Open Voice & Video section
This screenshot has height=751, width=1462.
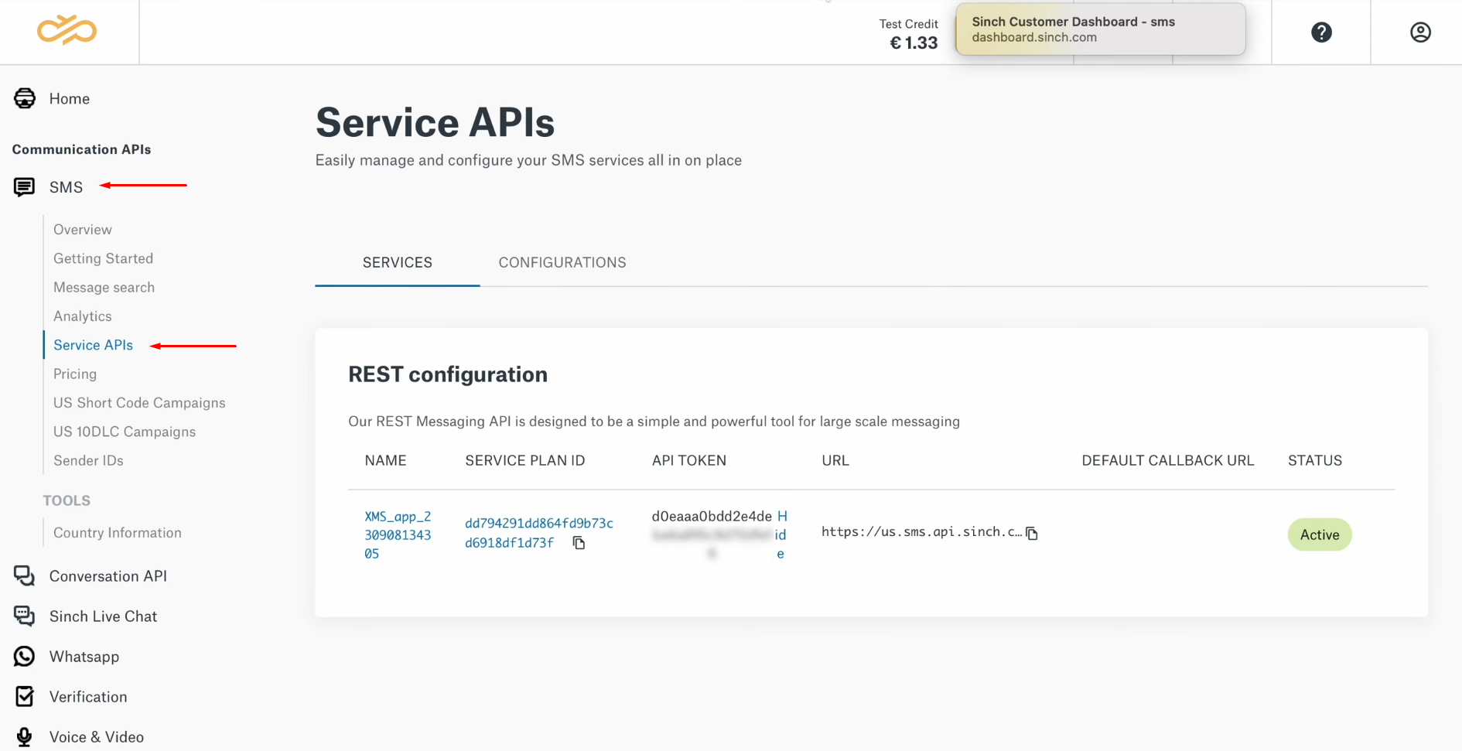tap(97, 736)
